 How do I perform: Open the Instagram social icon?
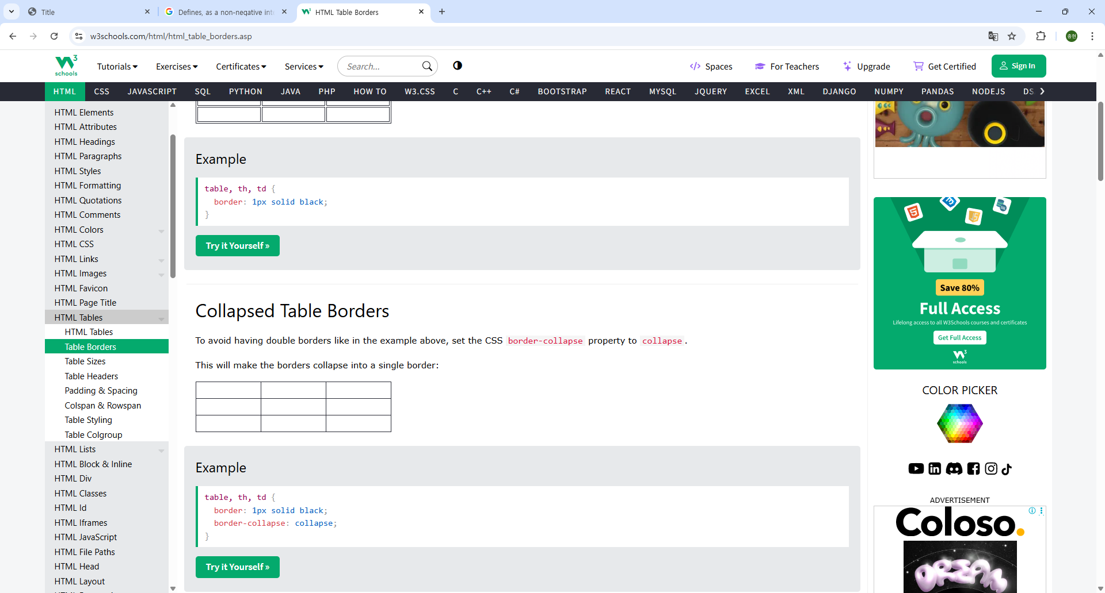pos(991,469)
